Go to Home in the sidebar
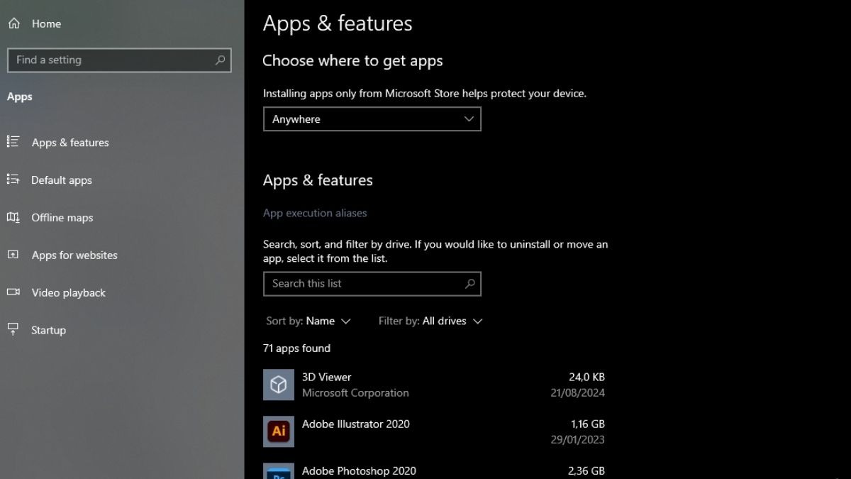Screen dimensions: 851x479 tap(46, 23)
